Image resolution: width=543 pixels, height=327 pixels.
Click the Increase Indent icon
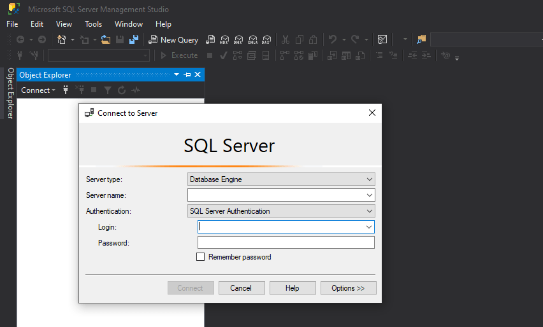(x=426, y=55)
